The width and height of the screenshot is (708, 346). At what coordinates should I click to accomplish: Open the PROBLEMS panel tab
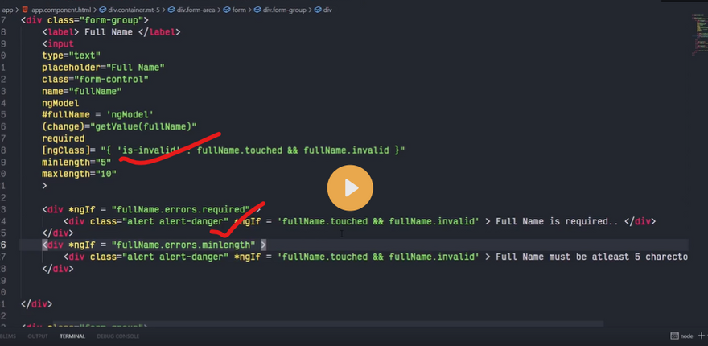[7, 336]
